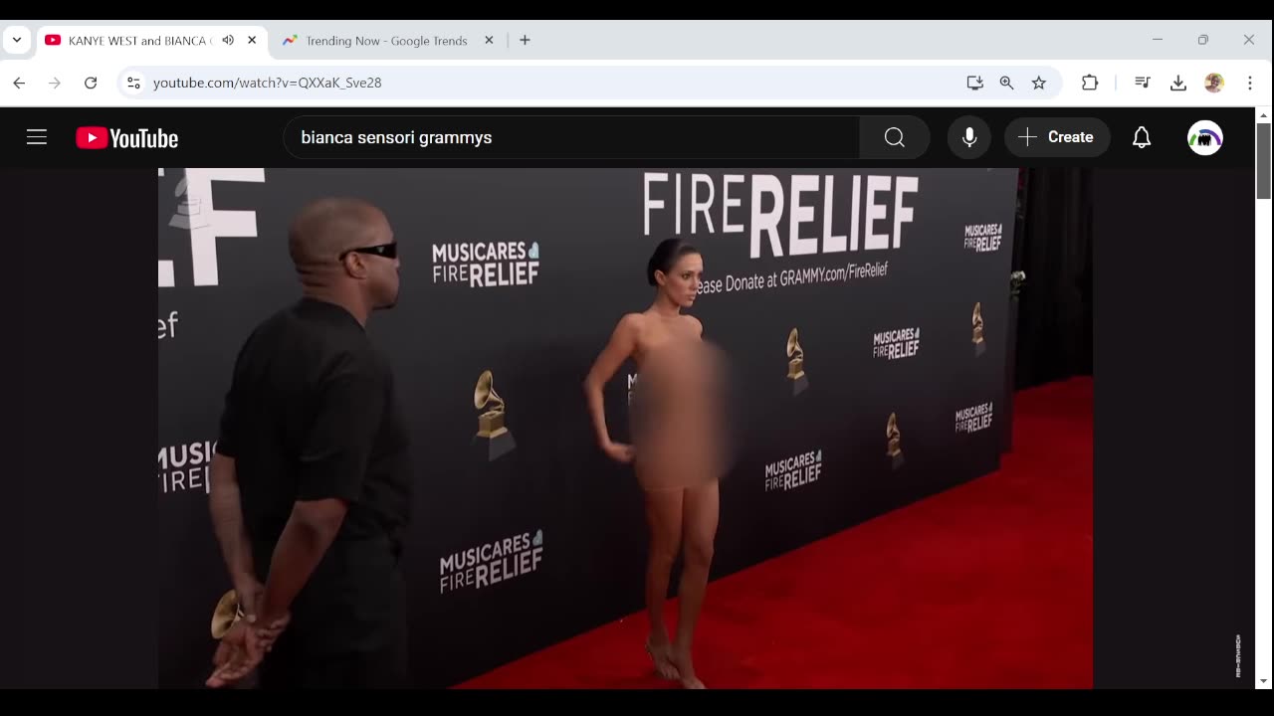Image resolution: width=1274 pixels, height=716 pixels.
Task: Open the Chrome three-dot menu
Action: click(x=1250, y=83)
